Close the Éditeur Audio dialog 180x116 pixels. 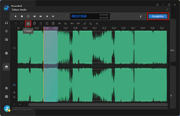167,10
